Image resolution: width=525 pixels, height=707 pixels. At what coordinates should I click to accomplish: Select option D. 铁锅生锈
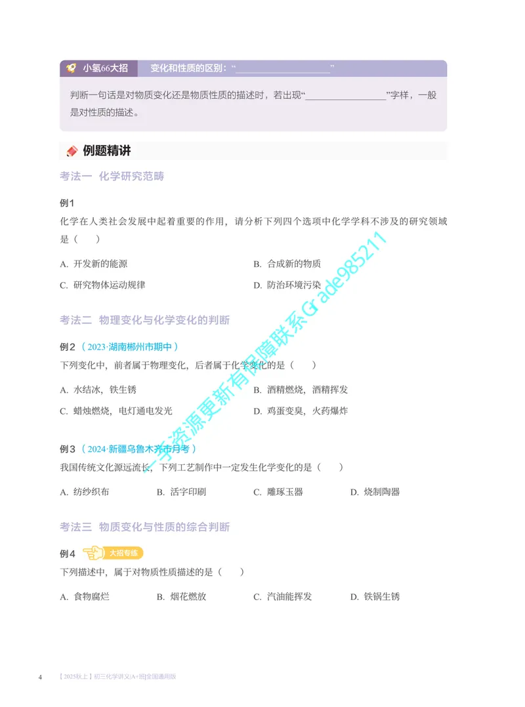coord(375,597)
